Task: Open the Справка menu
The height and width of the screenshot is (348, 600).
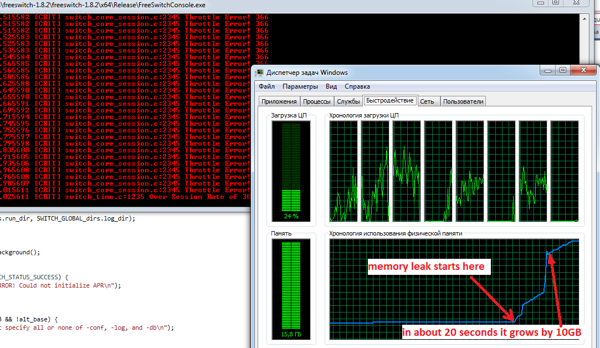Action: click(x=357, y=86)
